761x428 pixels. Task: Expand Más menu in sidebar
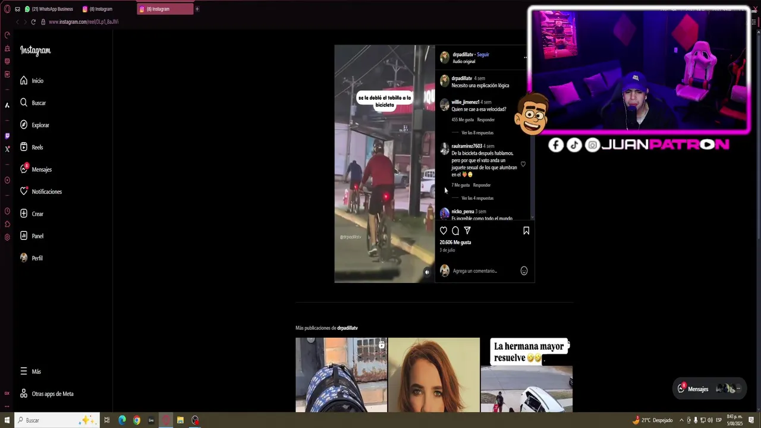[31, 371]
